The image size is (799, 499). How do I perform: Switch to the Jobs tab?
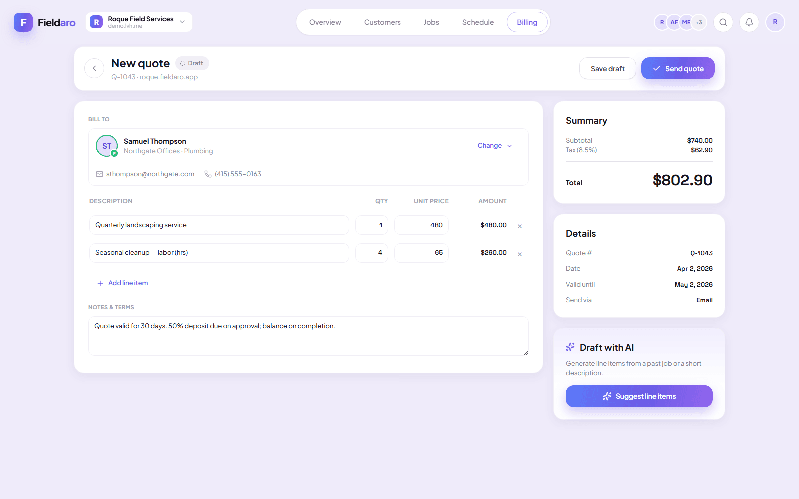tap(431, 22)
